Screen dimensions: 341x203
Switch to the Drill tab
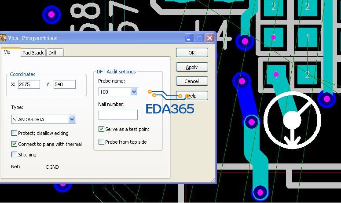pyautogui.click(x=55, y=53)
